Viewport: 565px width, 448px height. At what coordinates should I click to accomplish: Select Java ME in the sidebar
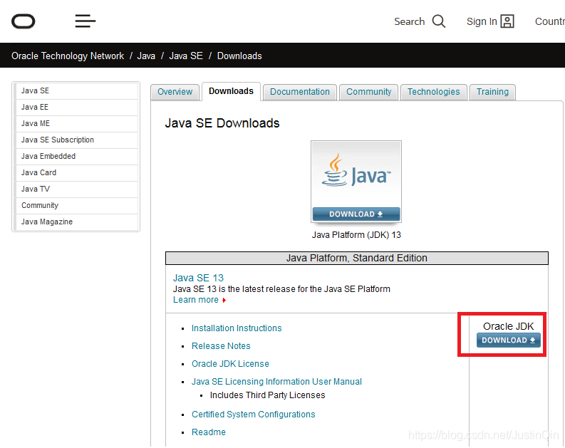pyautogui.click(x=76, y=123)
